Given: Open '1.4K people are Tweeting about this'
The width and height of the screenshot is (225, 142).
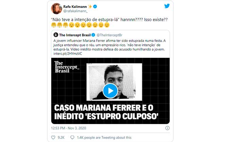Looking at the screenshot, I should tap(104, 138).
